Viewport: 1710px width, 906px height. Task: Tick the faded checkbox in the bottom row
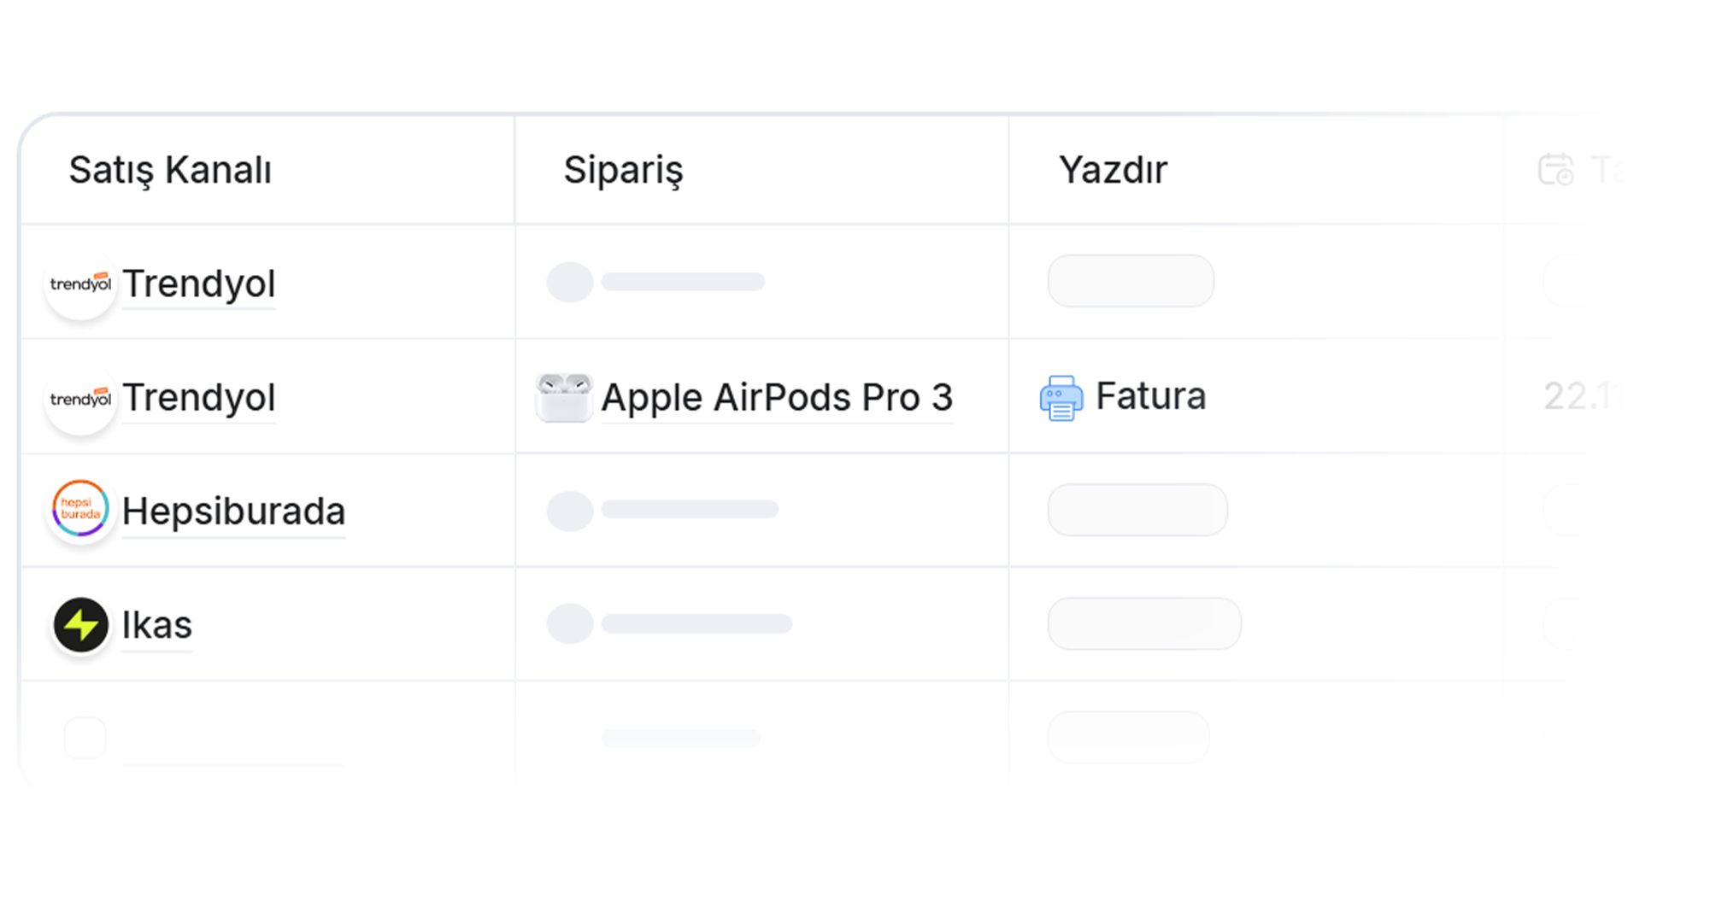point(85,738)
